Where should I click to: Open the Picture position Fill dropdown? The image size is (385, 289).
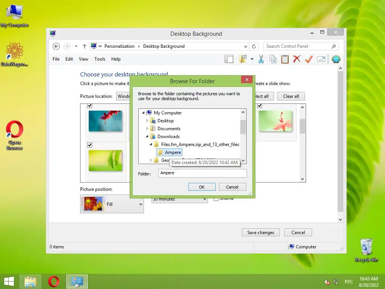112,204
